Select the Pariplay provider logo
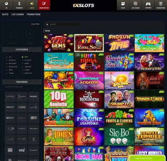 [x=10, y=97]
